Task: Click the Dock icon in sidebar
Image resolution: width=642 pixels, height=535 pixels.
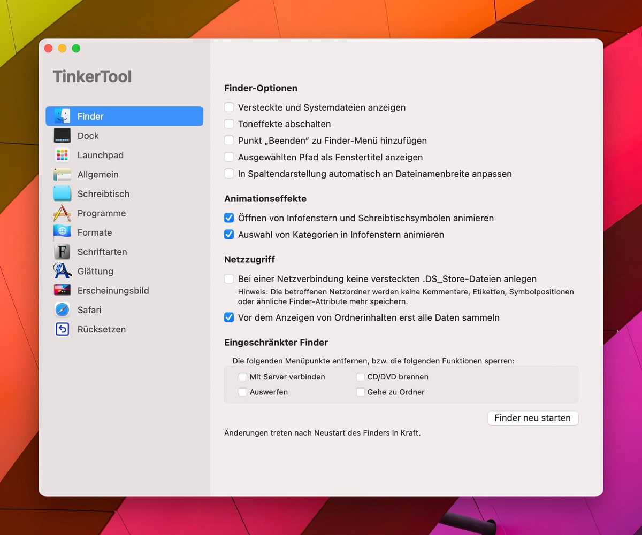Action: tap(62, 136)
